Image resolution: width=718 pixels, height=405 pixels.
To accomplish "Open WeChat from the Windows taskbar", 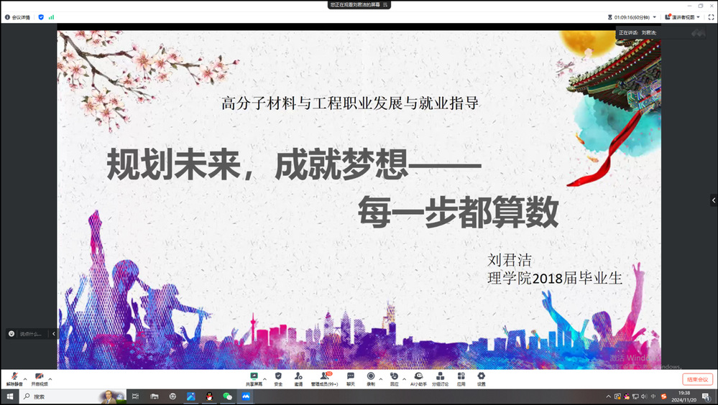I will tap(227, 396).
